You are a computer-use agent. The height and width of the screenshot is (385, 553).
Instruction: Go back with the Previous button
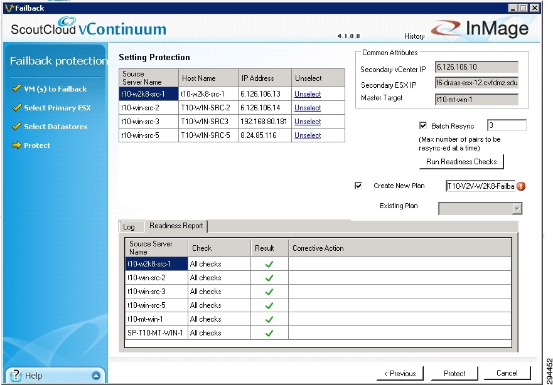tap(400, 373)
